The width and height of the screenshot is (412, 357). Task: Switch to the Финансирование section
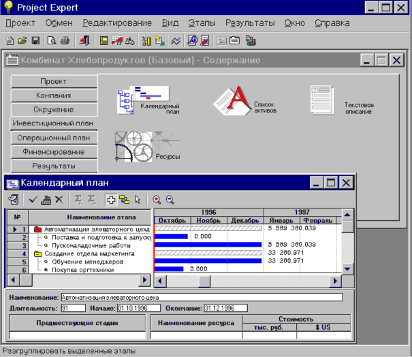(x=53, y=151)
